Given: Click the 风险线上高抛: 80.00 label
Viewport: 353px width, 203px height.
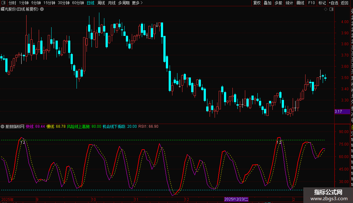Looking at the screenshot, I should (x=84, y=126).
